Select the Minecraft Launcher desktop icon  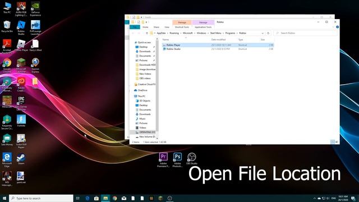point(21,66)
